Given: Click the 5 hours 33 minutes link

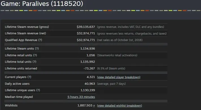Looking at the screenshot, I should [x=81, y=97].
